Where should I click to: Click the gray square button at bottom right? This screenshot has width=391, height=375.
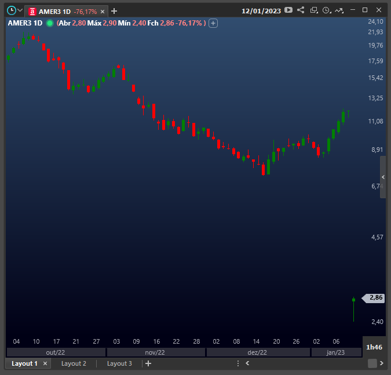372,363
